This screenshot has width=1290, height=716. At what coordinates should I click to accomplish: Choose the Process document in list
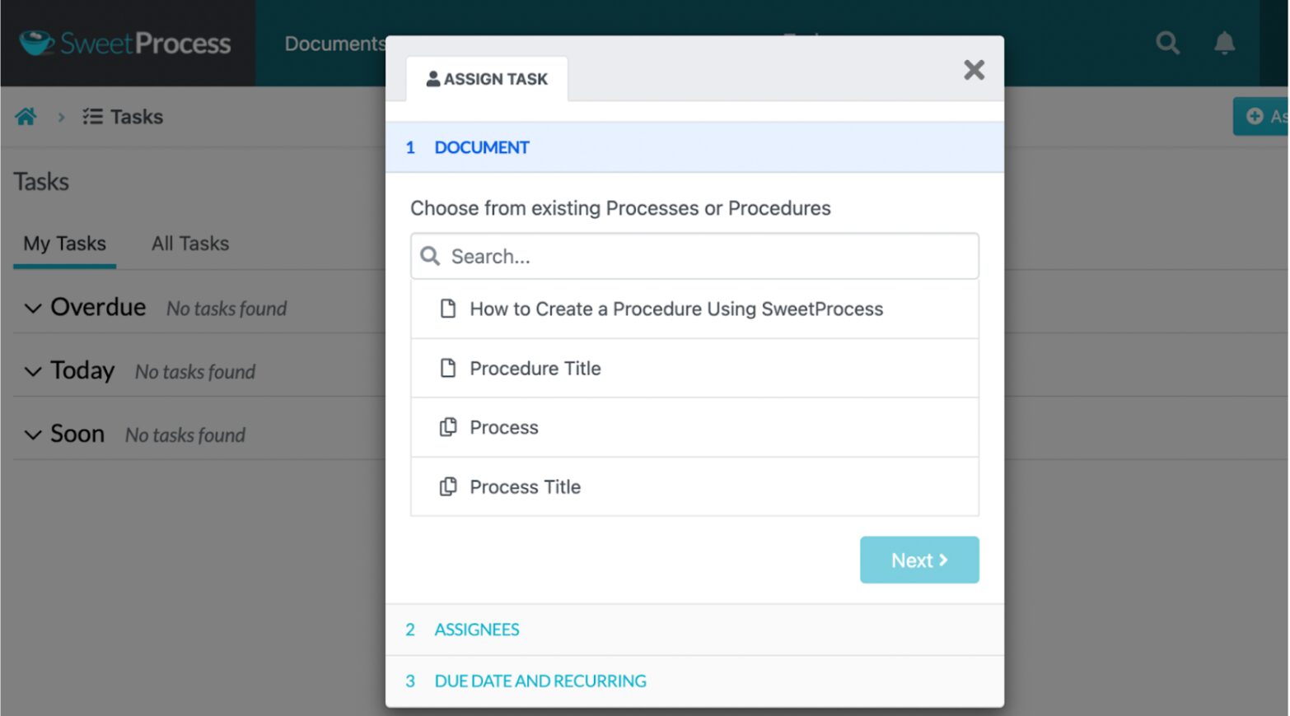tap(503, 428)
